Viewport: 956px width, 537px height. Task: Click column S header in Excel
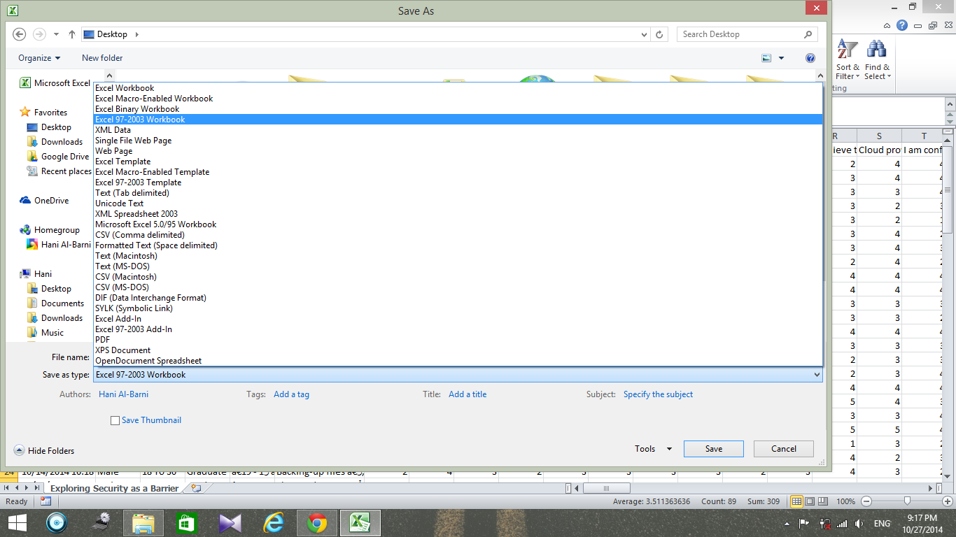click(x=879, y=136)
